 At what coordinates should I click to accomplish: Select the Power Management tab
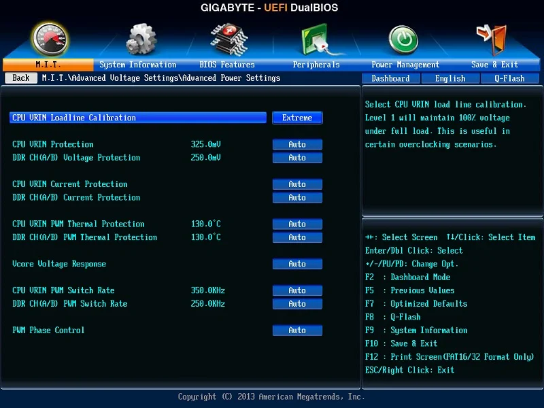pos(405,65)
